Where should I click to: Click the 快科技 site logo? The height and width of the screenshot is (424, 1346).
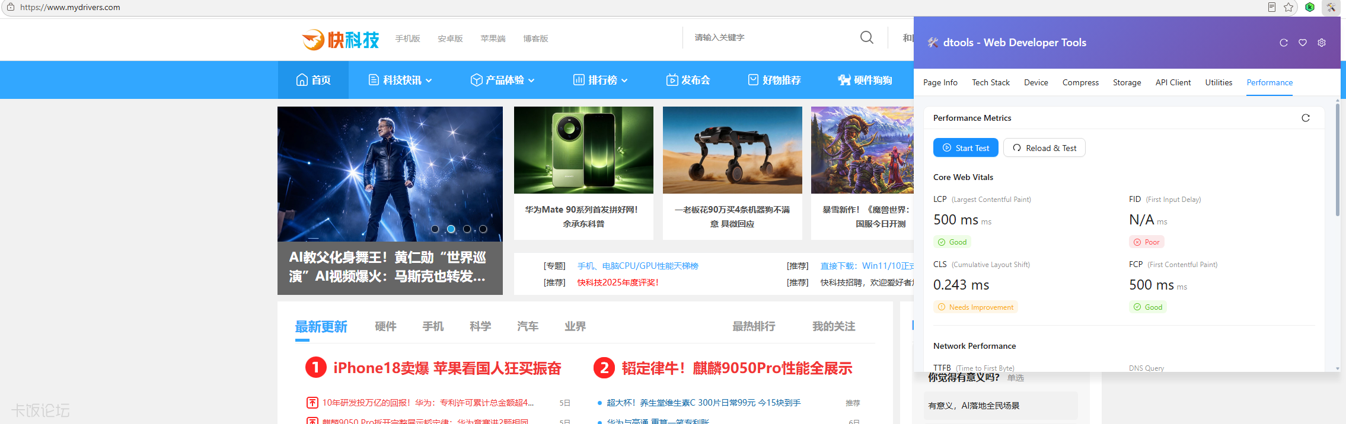coord(340,39)
